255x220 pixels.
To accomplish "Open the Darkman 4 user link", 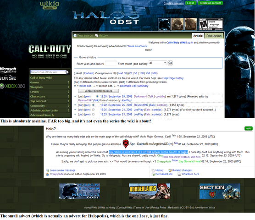I will [140, 97].
